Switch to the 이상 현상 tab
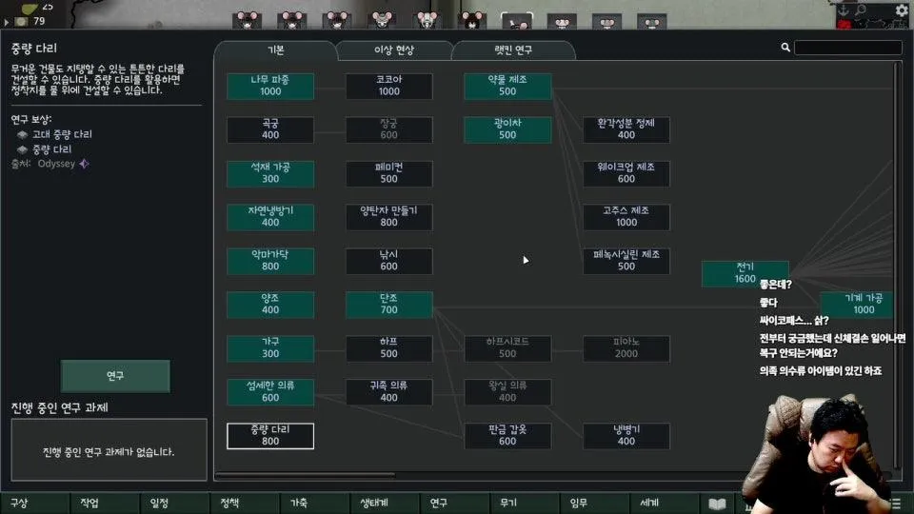 coord(394,50)
